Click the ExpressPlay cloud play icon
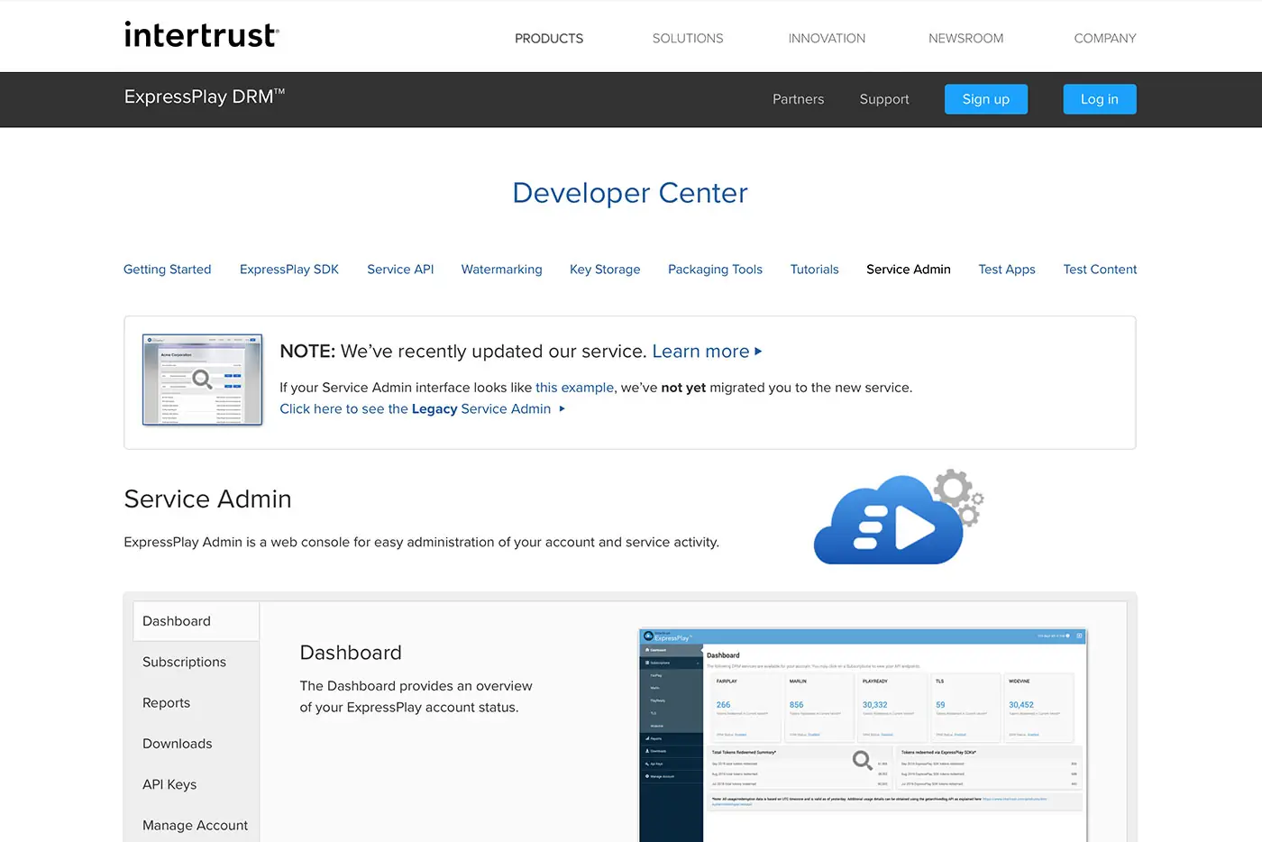Viewport: 1262px width, 842px height. click(898, 517)
